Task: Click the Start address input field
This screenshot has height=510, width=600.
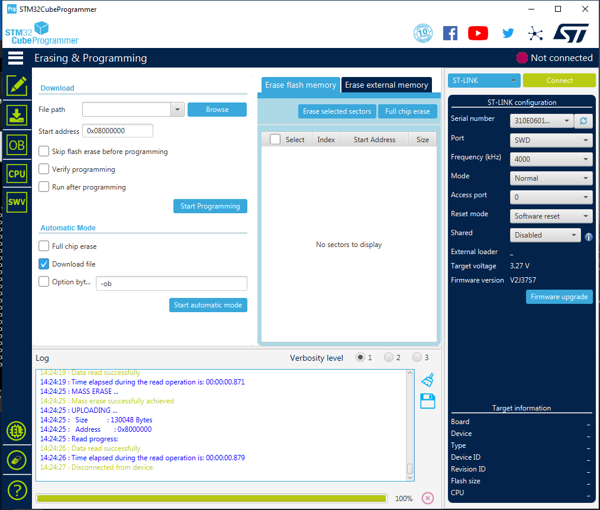Action: point(118,131)
